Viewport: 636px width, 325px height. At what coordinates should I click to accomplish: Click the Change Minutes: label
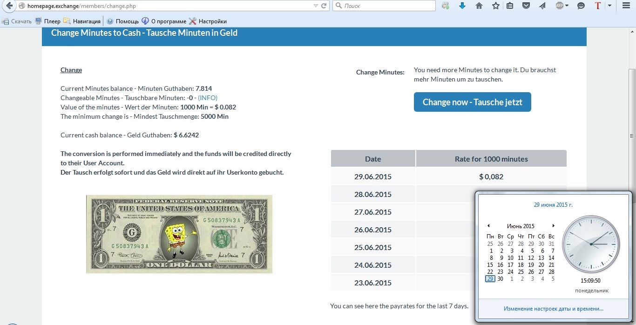pos(380,72)
